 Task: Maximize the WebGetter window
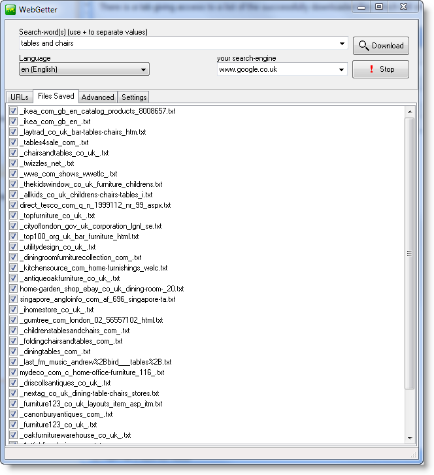click(x=379, y=7)
